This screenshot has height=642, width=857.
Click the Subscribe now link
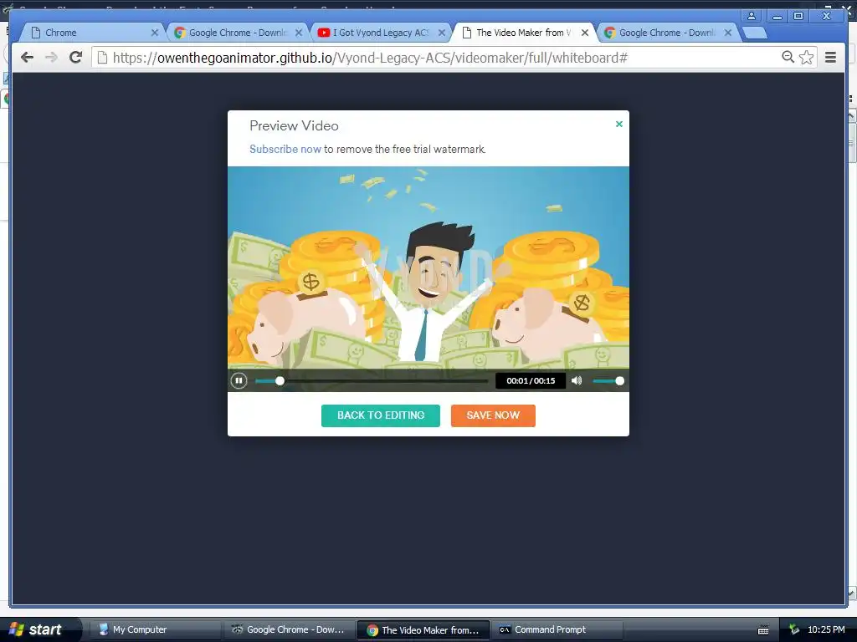click(285, 149)
